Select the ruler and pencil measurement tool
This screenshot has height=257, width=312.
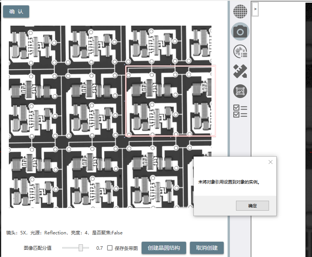(240, 71)
